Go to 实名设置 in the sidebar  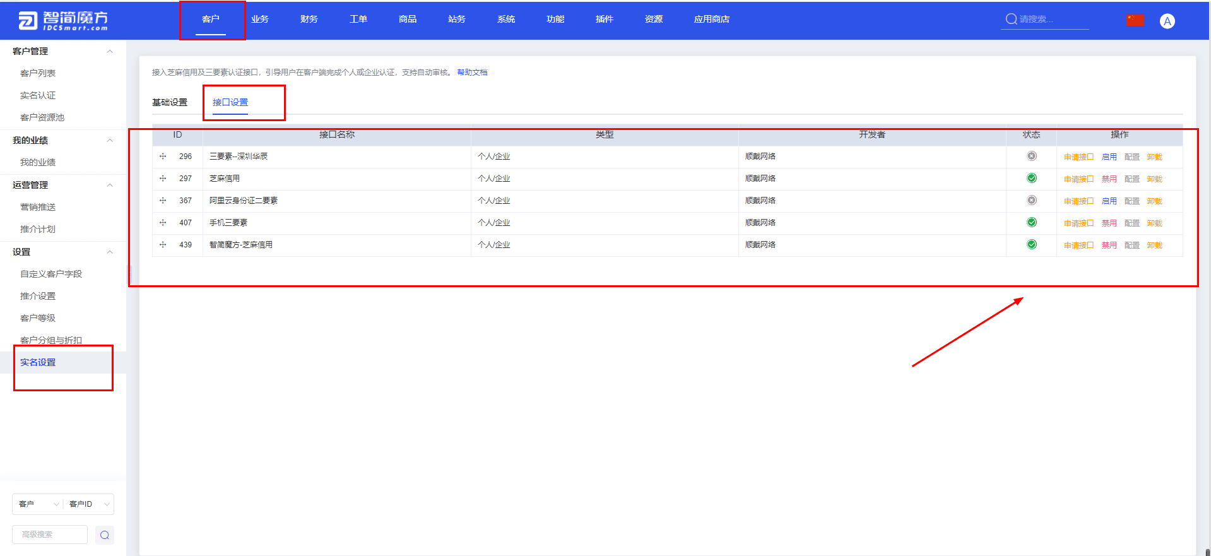tap(38, 362)
